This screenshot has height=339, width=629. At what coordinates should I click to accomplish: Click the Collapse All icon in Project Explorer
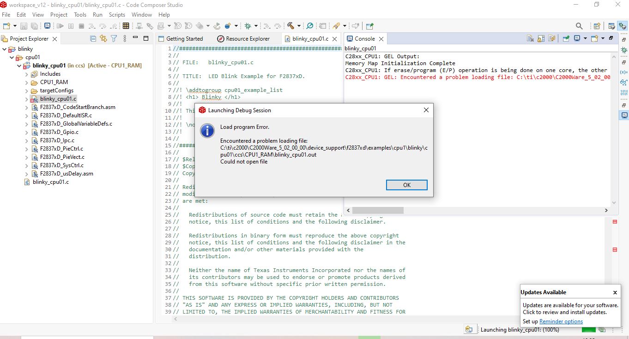click(93, 39)
